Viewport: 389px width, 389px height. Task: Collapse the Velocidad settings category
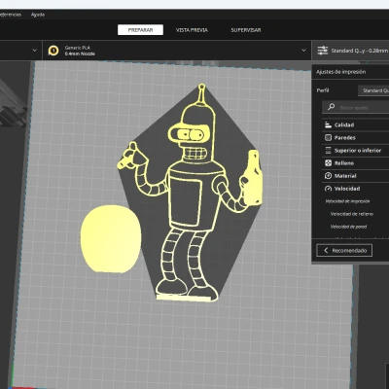tap(356, 189)
